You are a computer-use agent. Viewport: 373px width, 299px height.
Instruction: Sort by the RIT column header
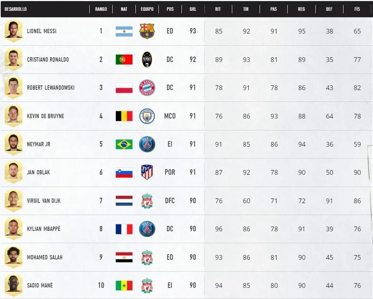(218, 9)
